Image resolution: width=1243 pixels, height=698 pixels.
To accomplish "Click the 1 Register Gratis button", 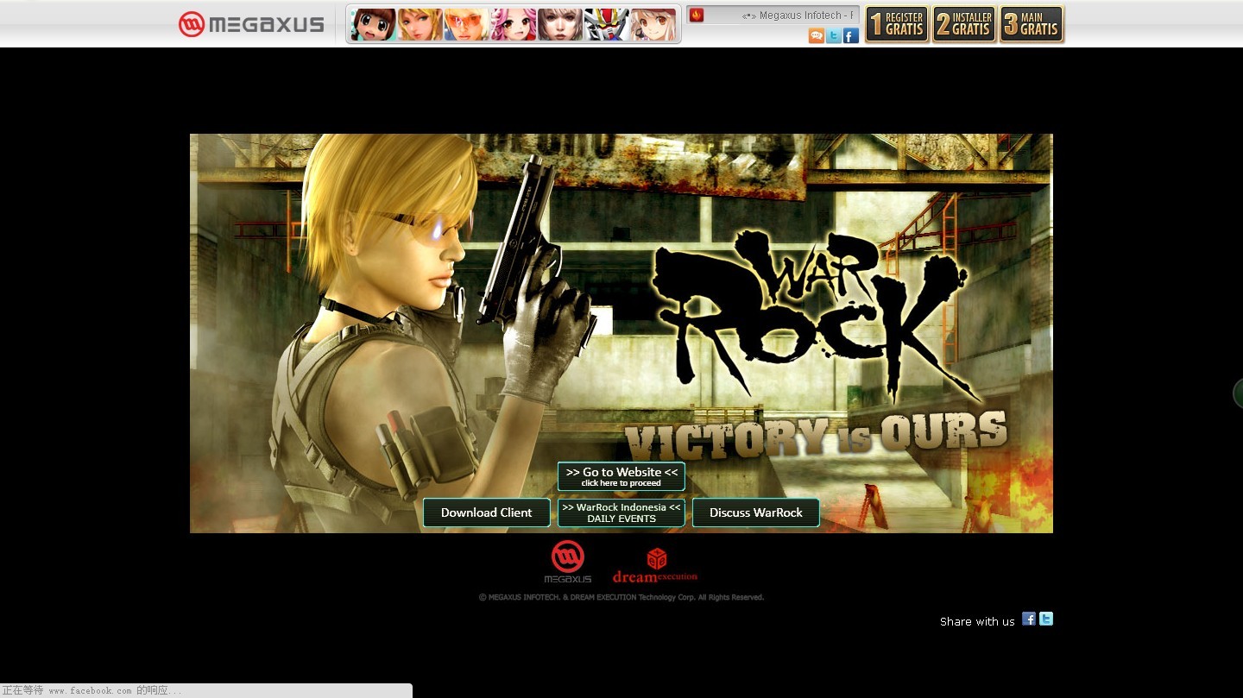I will (897, 24).
